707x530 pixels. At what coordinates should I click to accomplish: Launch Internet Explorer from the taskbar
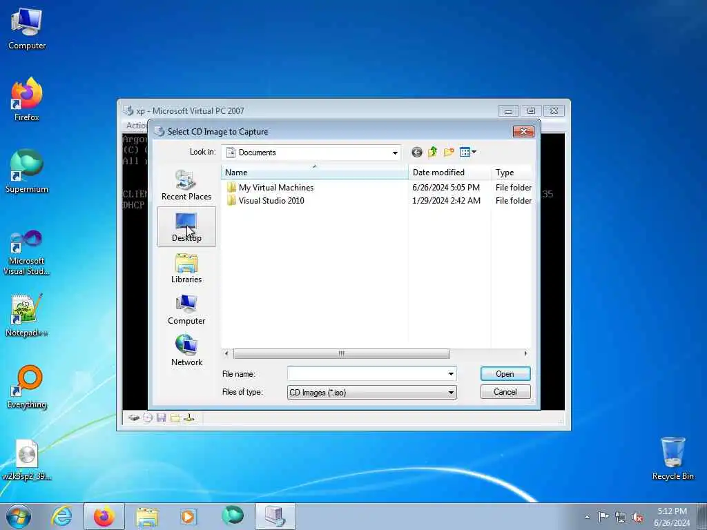click(x=61, y=516)
